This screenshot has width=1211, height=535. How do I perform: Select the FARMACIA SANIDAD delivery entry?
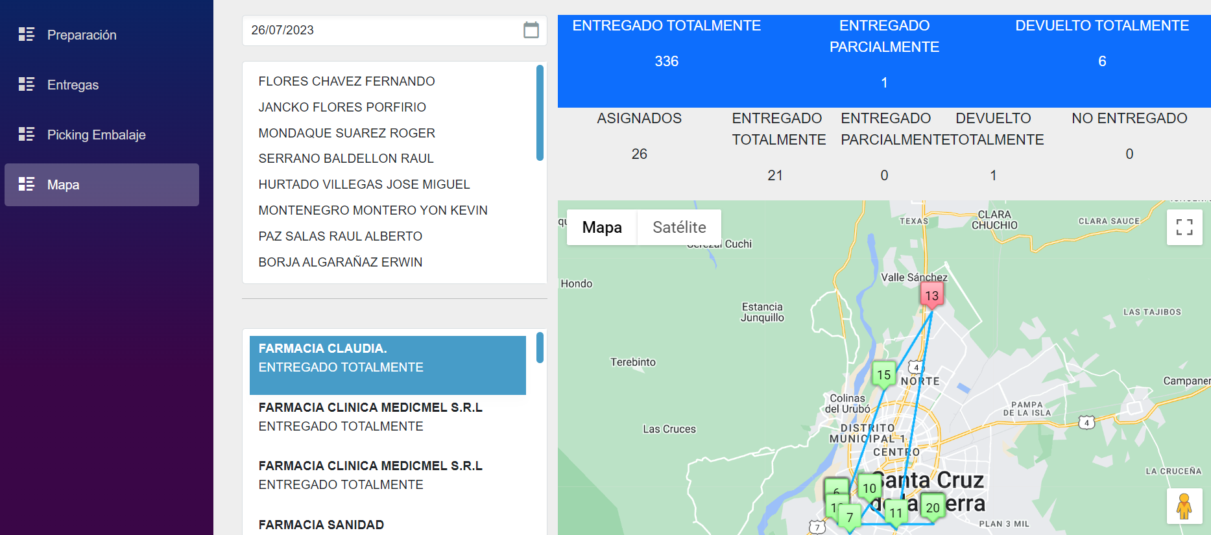tap(388, 525)
